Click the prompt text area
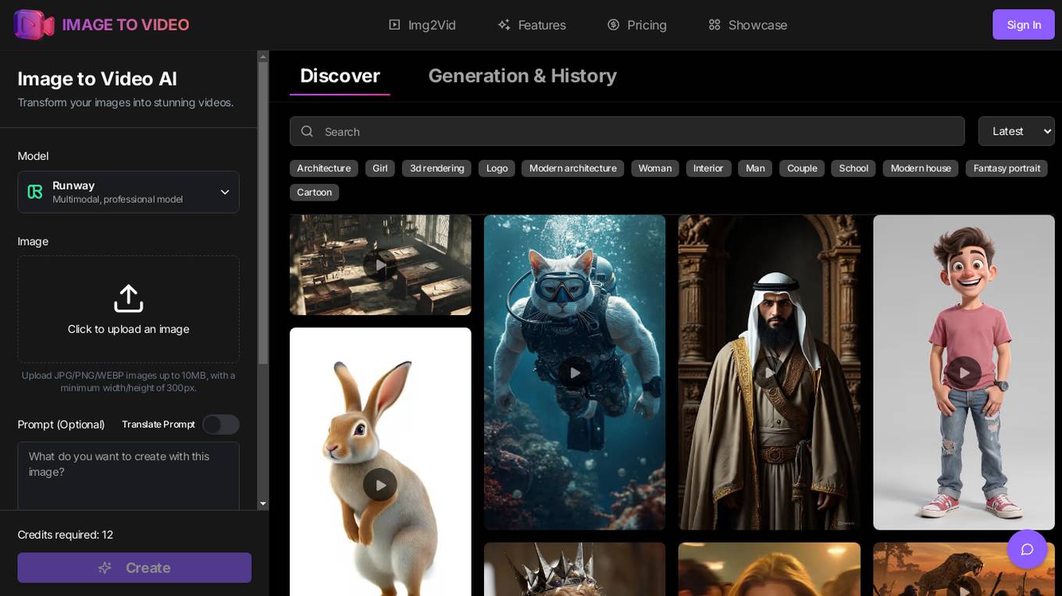 129,476
